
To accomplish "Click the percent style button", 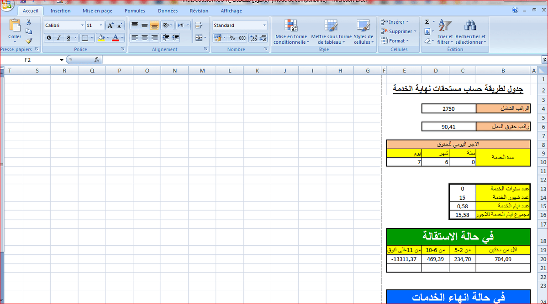I will [x=232, y=38].
